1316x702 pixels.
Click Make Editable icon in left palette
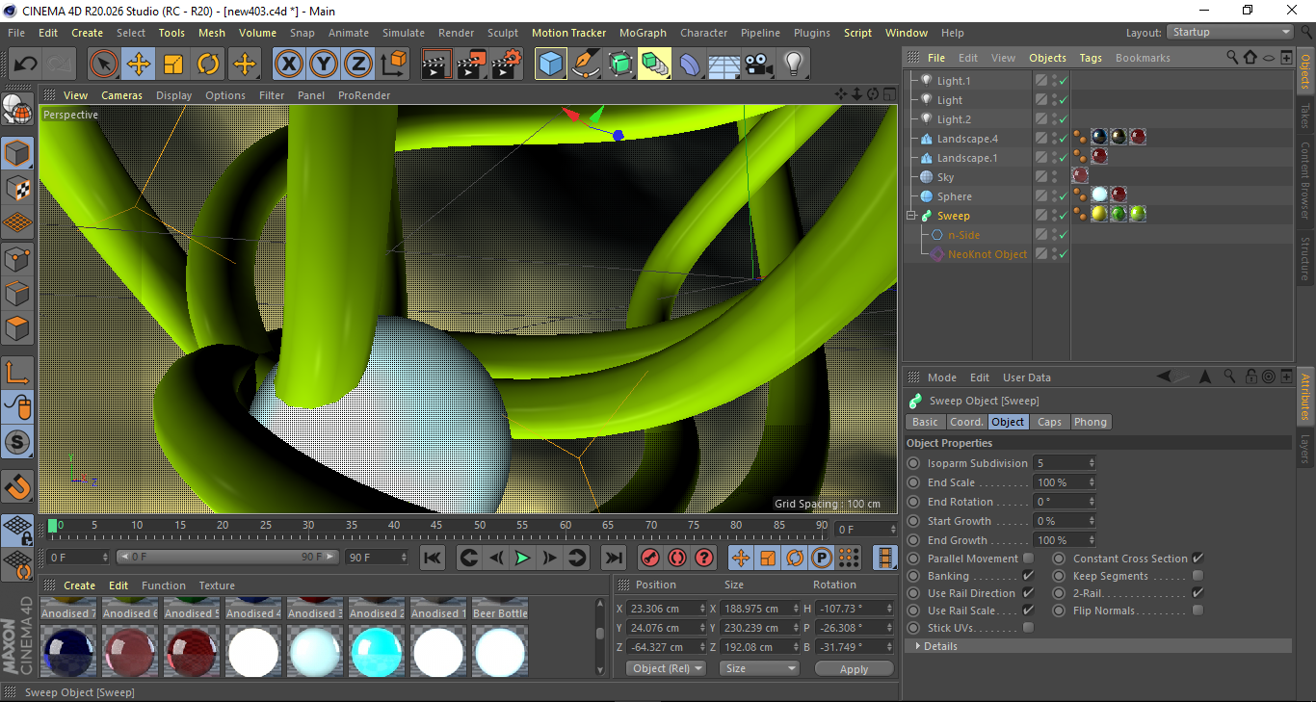[17, 109]
